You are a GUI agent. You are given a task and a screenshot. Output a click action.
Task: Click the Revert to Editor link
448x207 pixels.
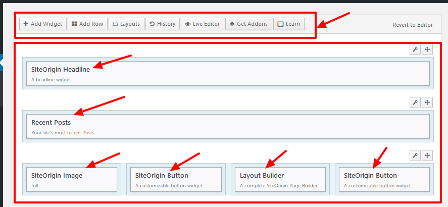click(413, 25)
